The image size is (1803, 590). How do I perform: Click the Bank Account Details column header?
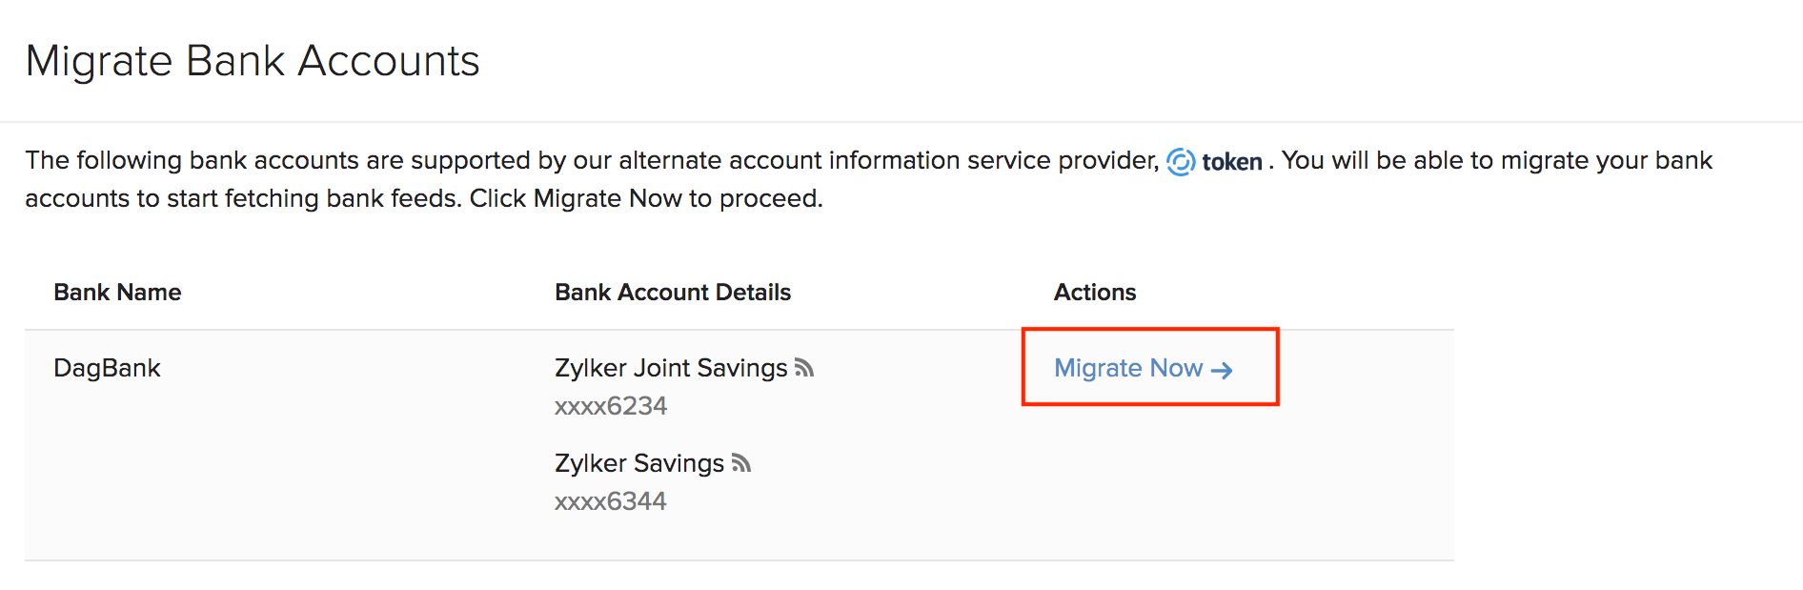pos(673,293)
